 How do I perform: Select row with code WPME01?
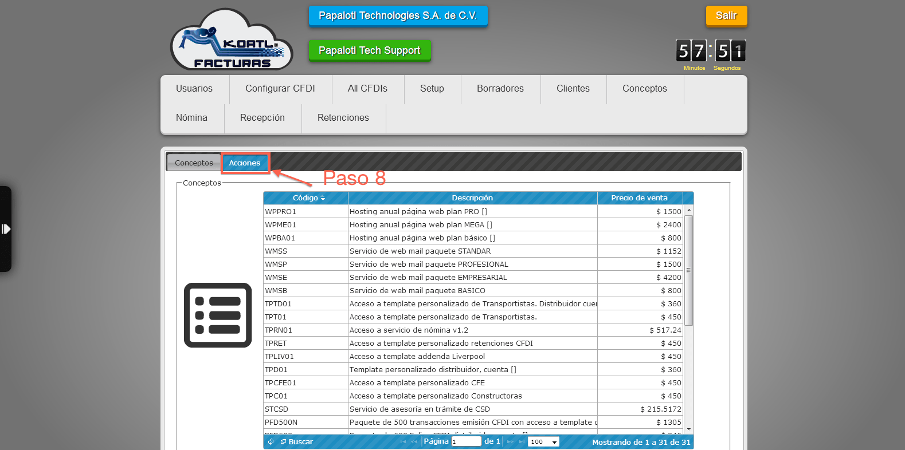click(x=473, y=224)
